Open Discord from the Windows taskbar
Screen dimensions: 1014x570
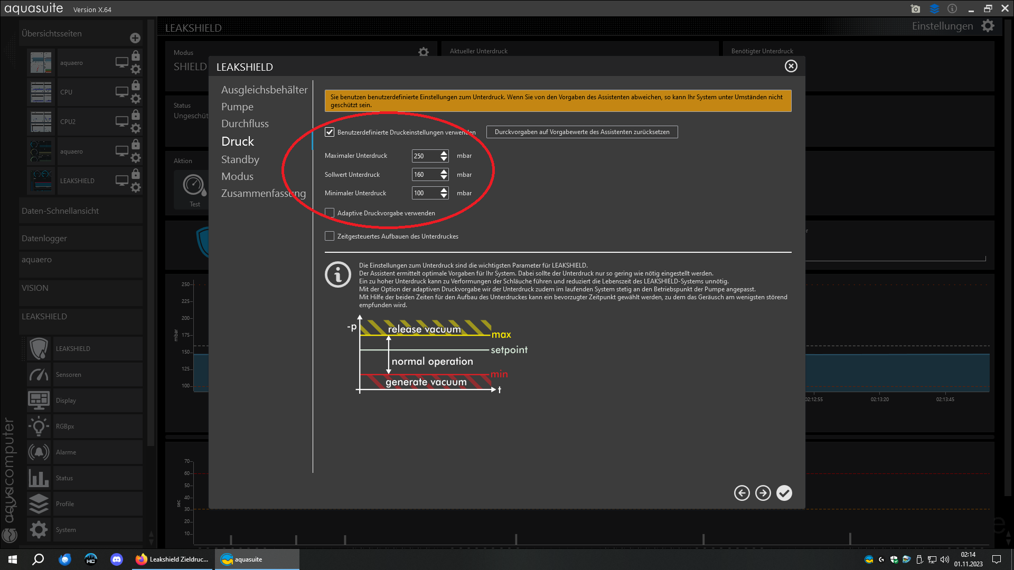[116, 559]
